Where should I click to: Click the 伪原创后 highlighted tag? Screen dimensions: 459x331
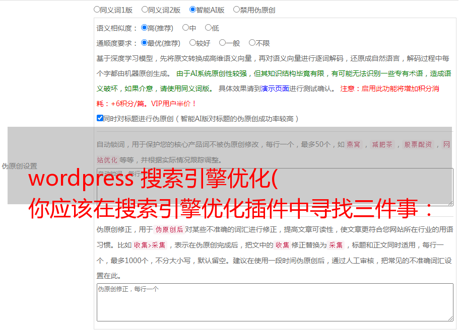169,229
